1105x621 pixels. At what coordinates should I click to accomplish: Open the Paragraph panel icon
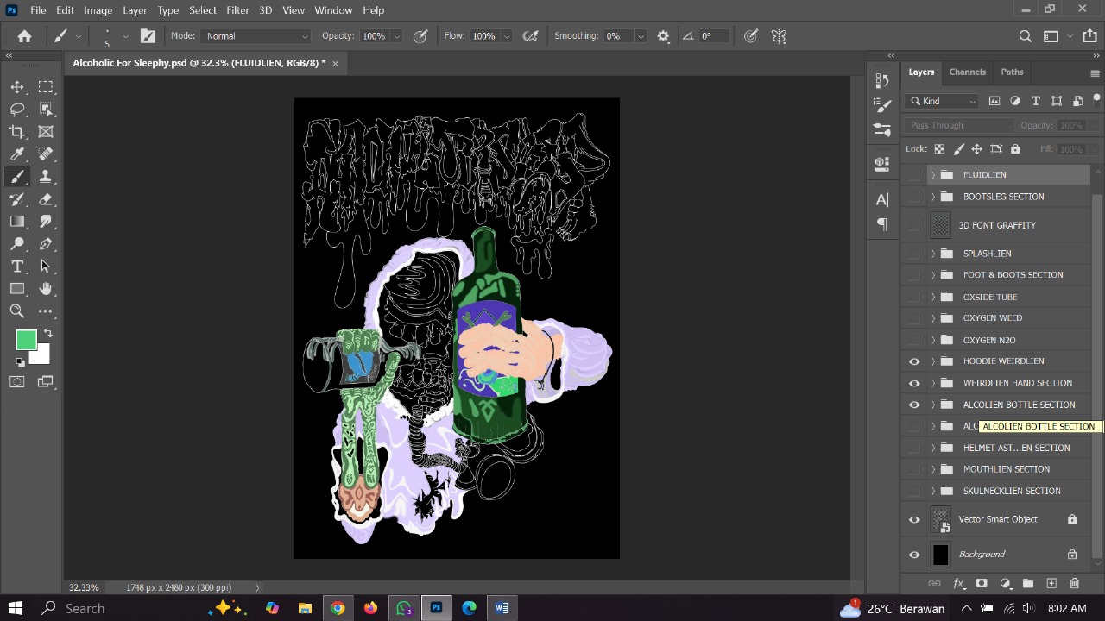[x=881, y=224]
